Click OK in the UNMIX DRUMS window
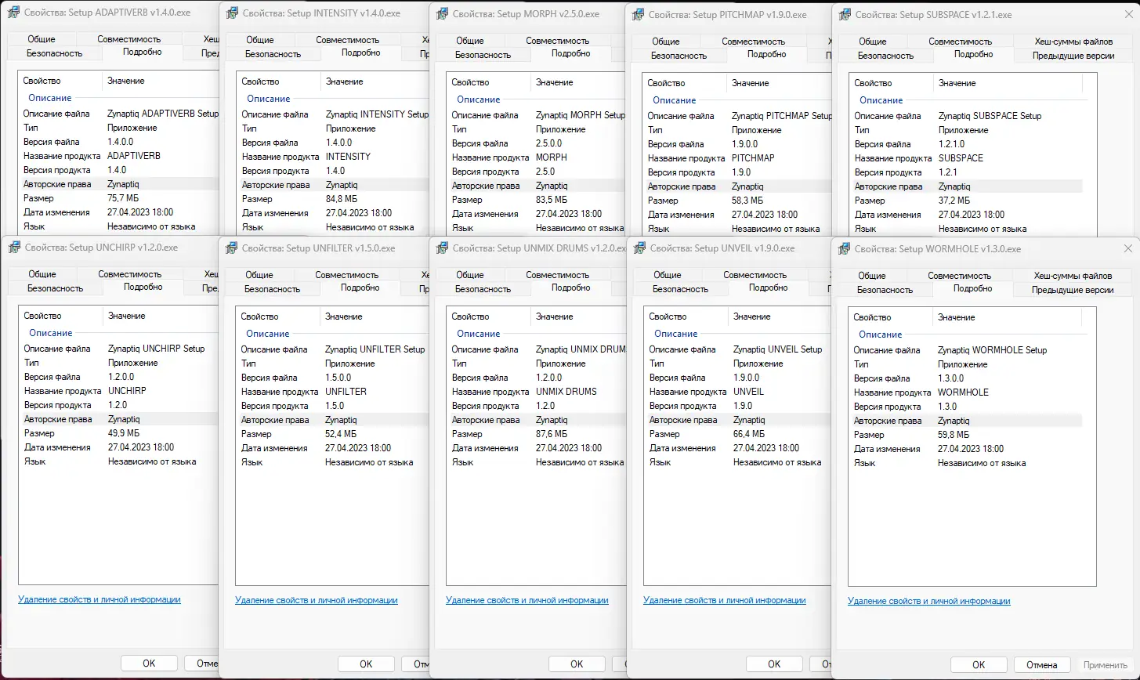The height and width of the screenshot is (680, 1140). pos(577,664)
